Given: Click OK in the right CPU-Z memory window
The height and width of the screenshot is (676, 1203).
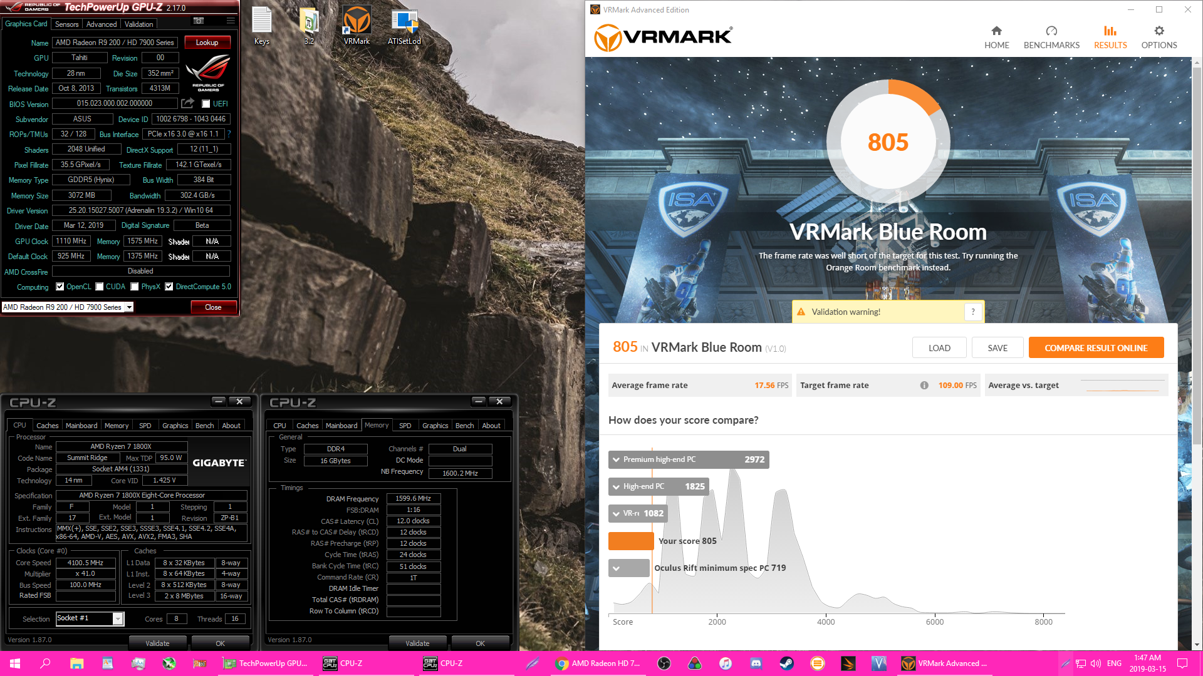Looking at the screenshot, I should 481,643.
